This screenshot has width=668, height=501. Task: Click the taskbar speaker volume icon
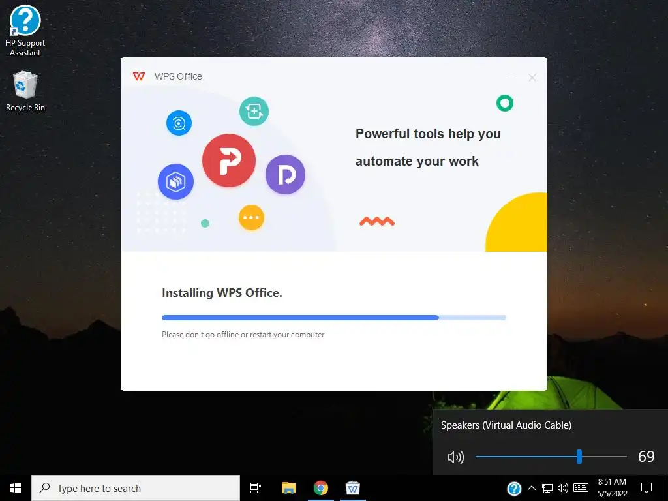coord(563,488)
